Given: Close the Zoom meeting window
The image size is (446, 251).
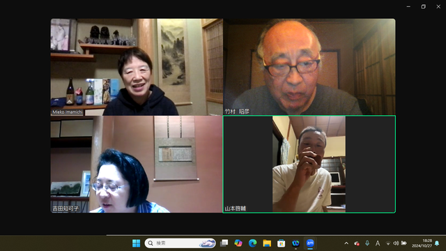Looking at the screenshot, I should pos(438,6).
